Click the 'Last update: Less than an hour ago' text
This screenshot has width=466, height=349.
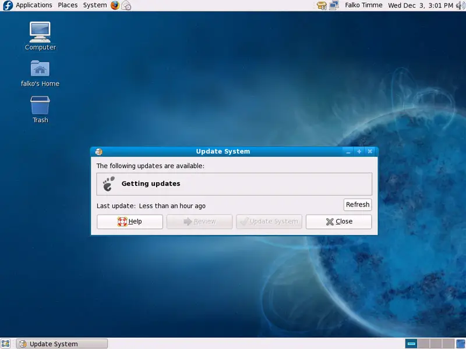click(x=151, y=206)
